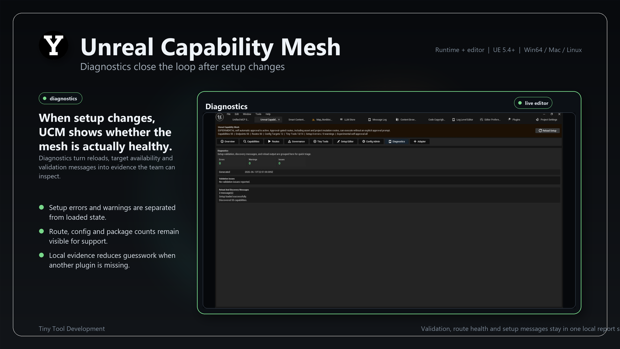This screenshot has height=349, width=620.
Task: Click the 'live editor' badge
Action: coord(533,103)
